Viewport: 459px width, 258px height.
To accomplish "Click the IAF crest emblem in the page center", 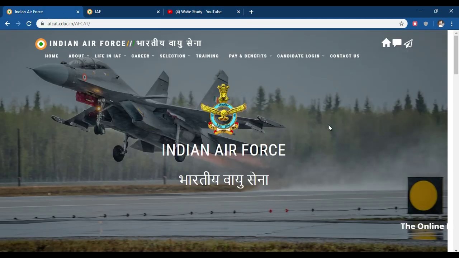I will coord(223,109).
